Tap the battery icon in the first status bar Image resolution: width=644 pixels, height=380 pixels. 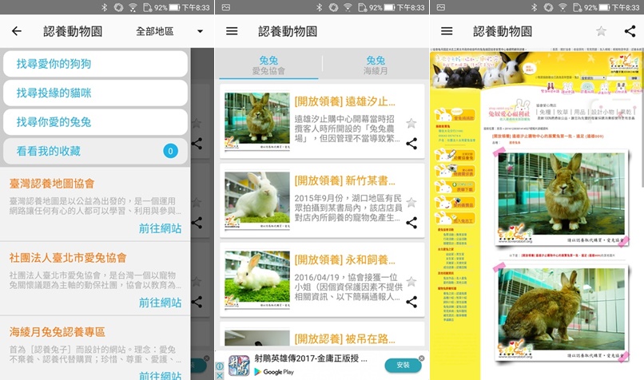[x=174, y=7]
